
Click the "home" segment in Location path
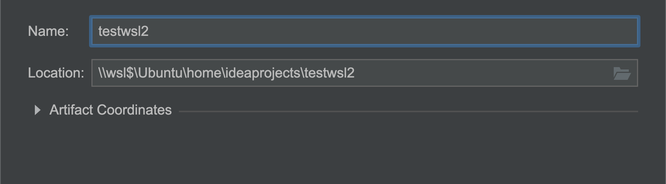coord(204,73)
